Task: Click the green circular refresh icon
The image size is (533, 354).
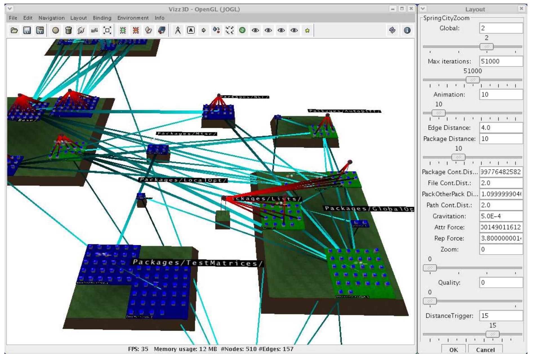Action: point(242,30)
